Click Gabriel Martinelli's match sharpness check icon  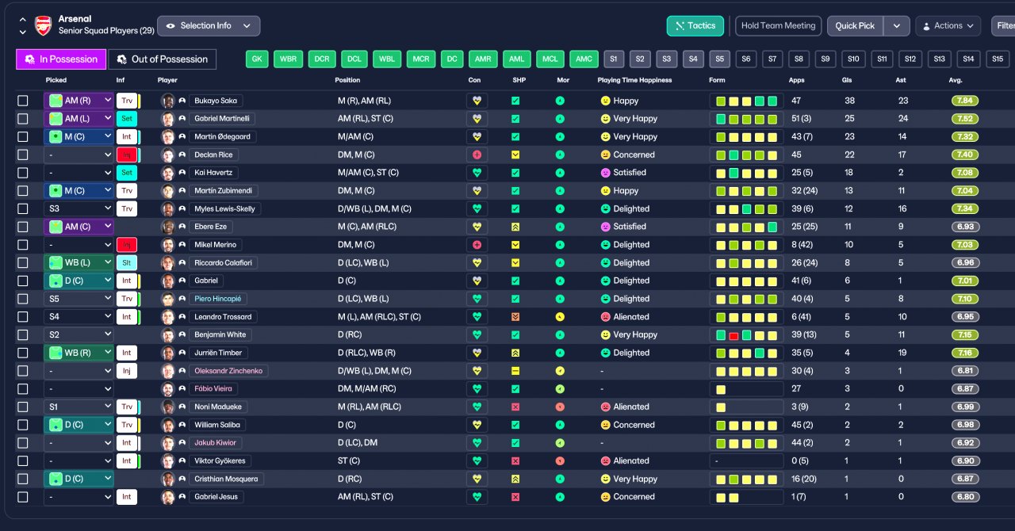[x=515, y=119]
